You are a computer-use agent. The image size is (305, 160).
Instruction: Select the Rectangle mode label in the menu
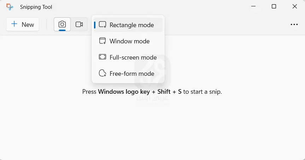[131, 25]
